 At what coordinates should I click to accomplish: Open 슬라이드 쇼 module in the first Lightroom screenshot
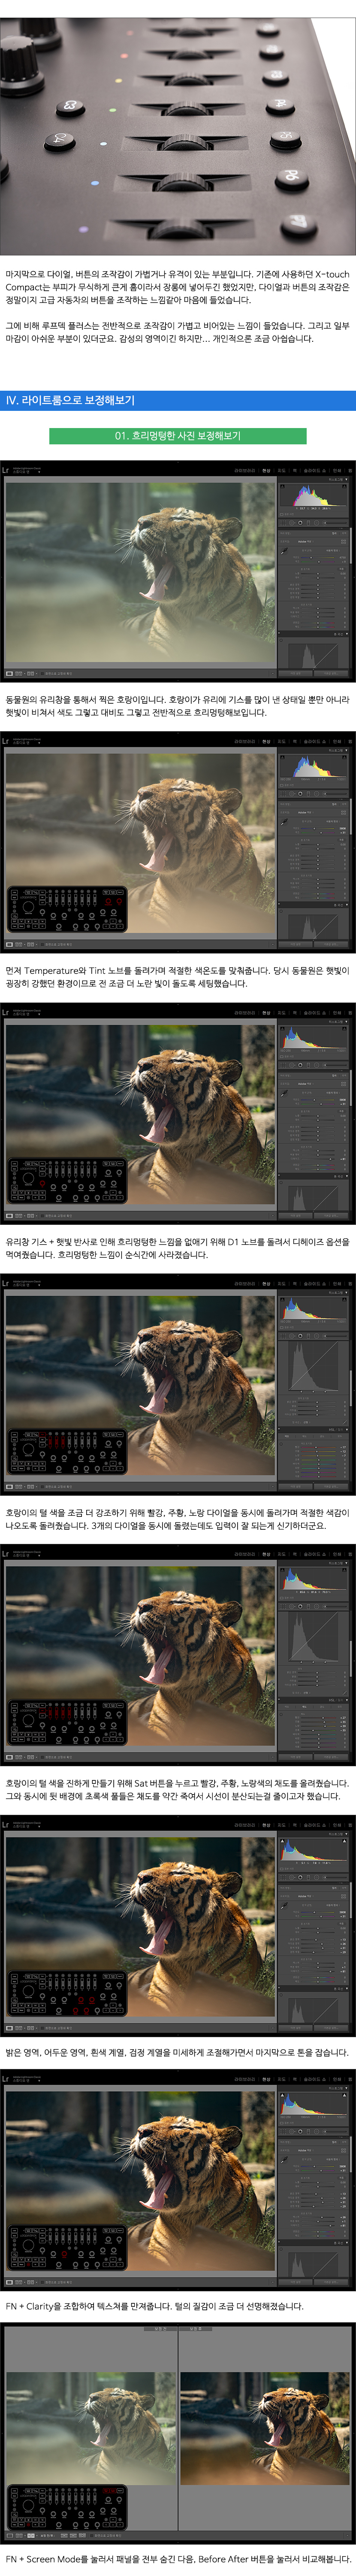pos(314,470)
